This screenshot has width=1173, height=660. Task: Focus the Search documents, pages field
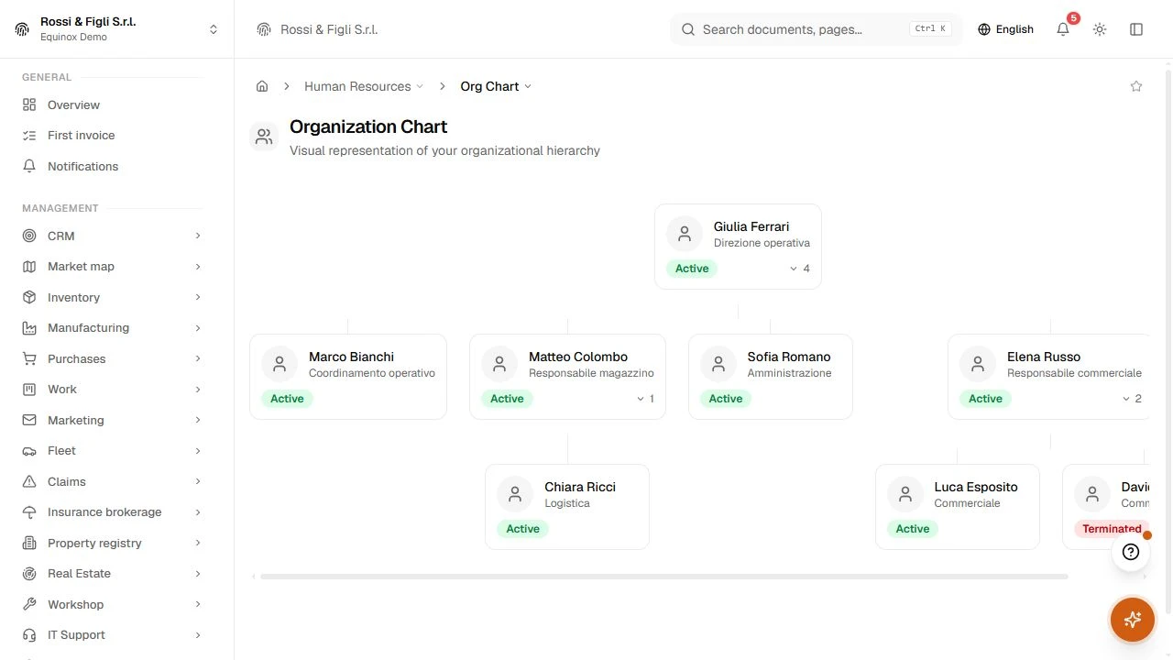817,29
